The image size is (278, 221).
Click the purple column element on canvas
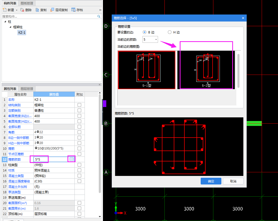tap(104, 104)
